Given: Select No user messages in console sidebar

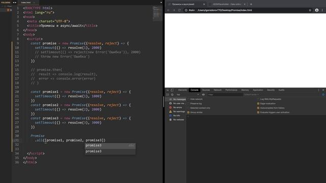Looking at the screenshot, I should [176, 103].
